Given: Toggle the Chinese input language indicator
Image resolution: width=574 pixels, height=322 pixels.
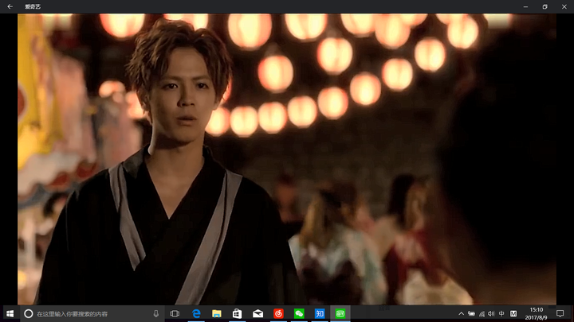Looking at the screenshot, I should [x=501, y=313].
